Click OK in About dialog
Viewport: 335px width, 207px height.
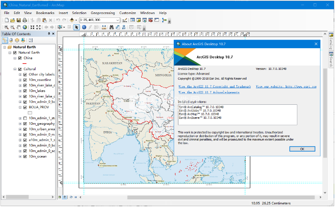pos(302,149)
